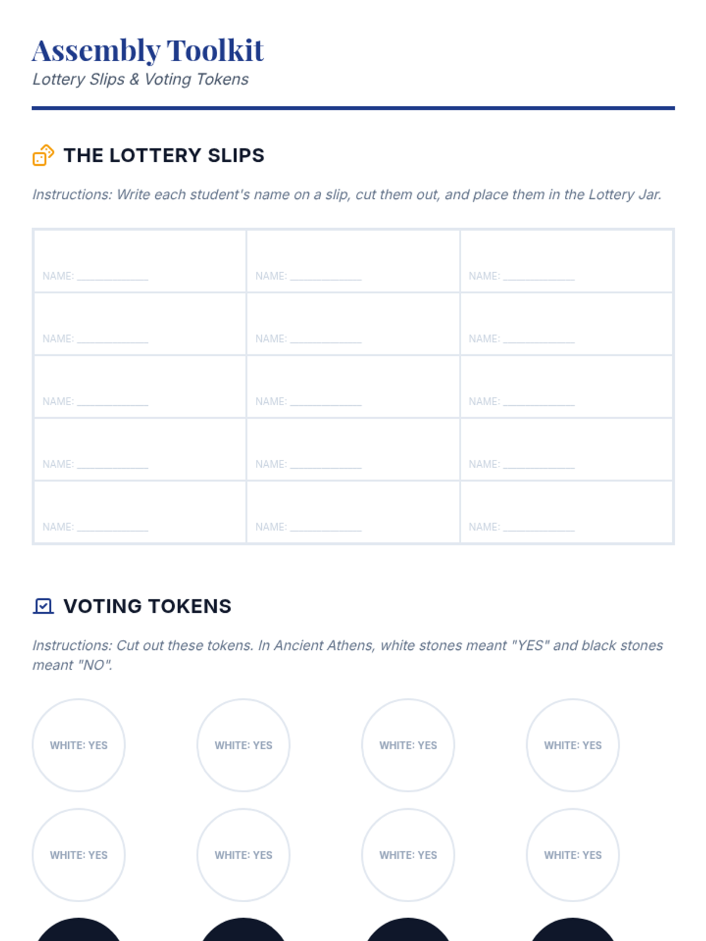
Task: Click the dice icon beside Lottery Slips heading
Action: pyautogui.click(x=43, y=155)
